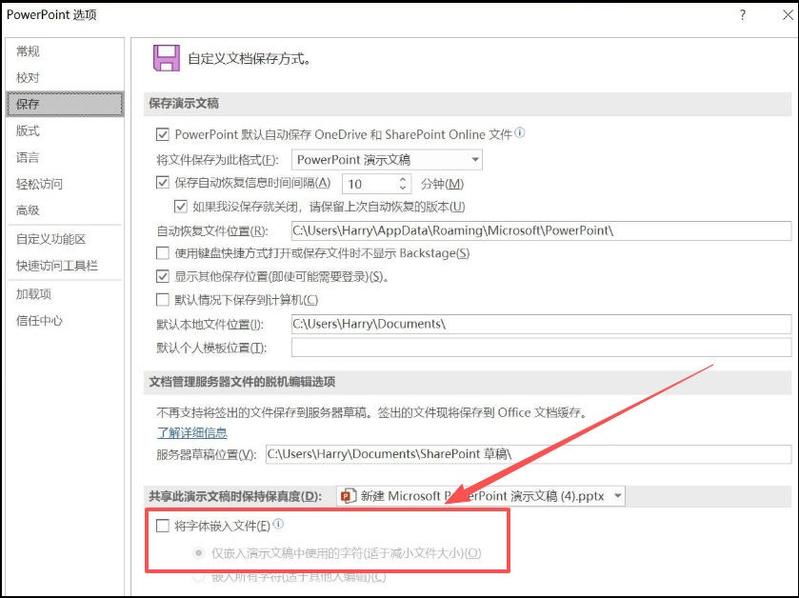This screenshot has height=598, width=799.
Task: Toggle the Backstage keyboard shortcut option
Action: [165, 253]
